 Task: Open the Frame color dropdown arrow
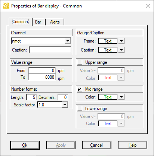[x=121, y=41]
